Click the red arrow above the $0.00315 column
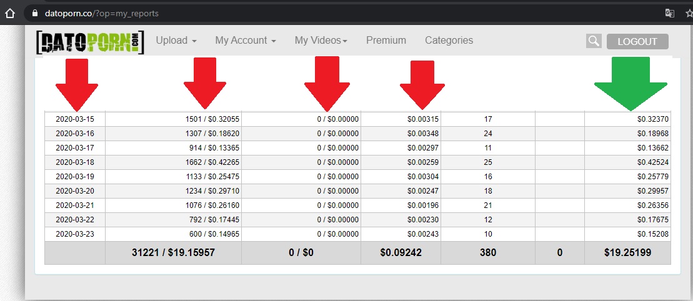This screenshot has width=693, height=301. click(x=422, y=85)
